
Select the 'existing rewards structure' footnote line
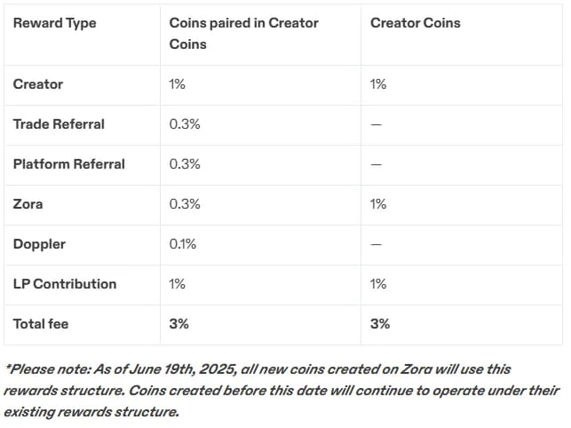tap(91, 412)
